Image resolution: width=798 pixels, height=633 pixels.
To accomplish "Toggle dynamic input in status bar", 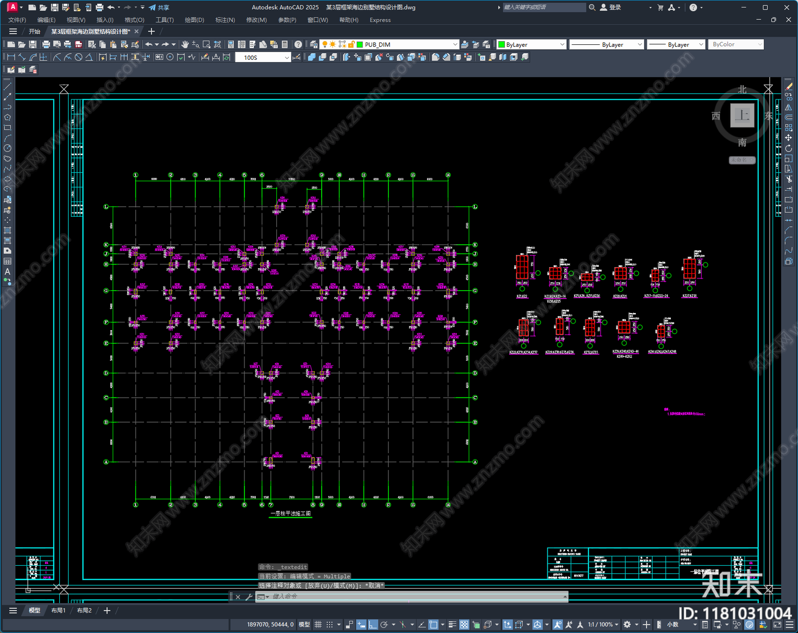I will coord(361,625).
